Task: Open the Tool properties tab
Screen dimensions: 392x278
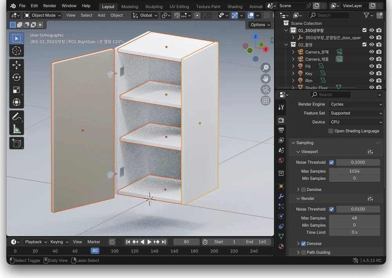Action: [x=281, y=107]
